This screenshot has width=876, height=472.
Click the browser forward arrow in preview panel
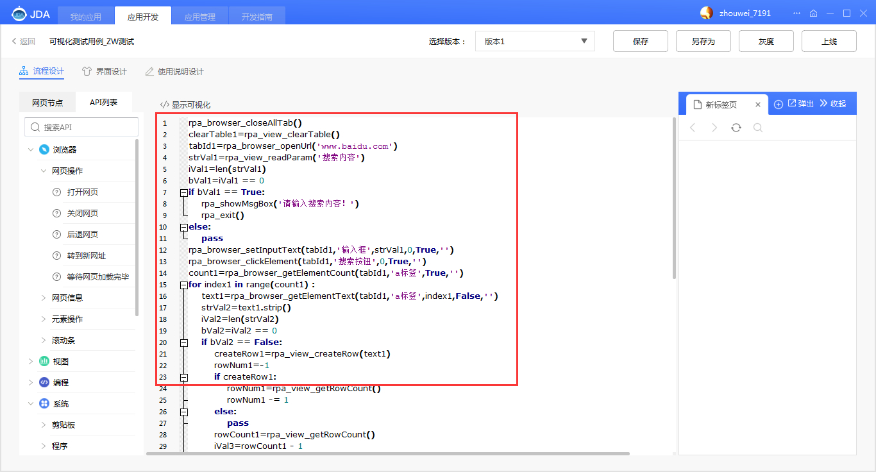pos(714,128)
